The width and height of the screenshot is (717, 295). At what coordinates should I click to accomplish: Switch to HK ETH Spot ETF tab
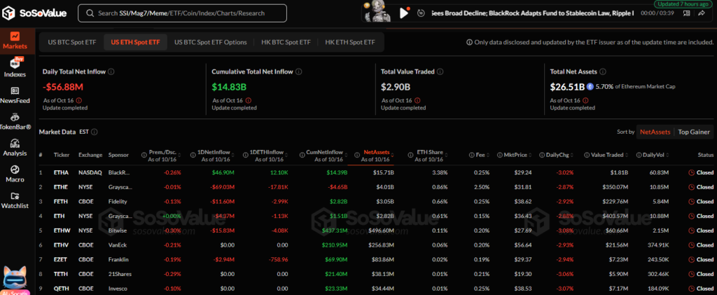point(349,42)
